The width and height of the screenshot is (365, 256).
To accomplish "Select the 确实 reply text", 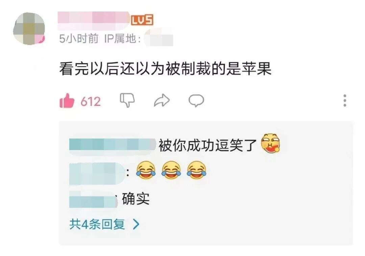I will point(136,199).
